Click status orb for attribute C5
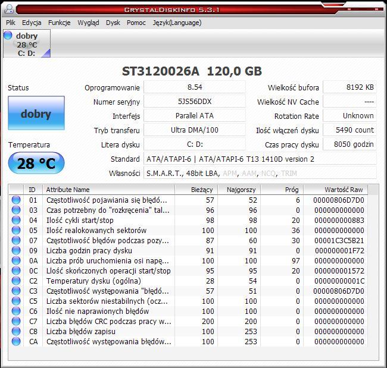This screenshot has width=387, height=368. pos(16,301)
